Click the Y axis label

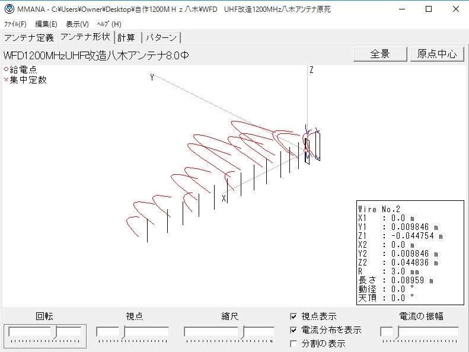coord(152,78)
